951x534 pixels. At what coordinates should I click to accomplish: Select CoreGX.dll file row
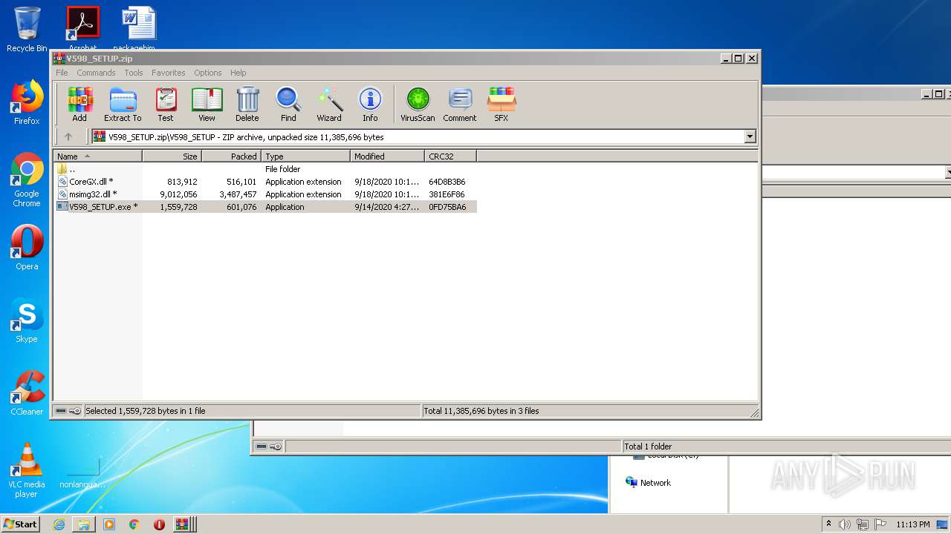coord(265,182)
